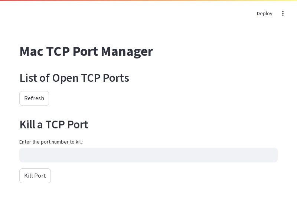
Task: Click the word 'Manager' in the title
Action: 127,52
